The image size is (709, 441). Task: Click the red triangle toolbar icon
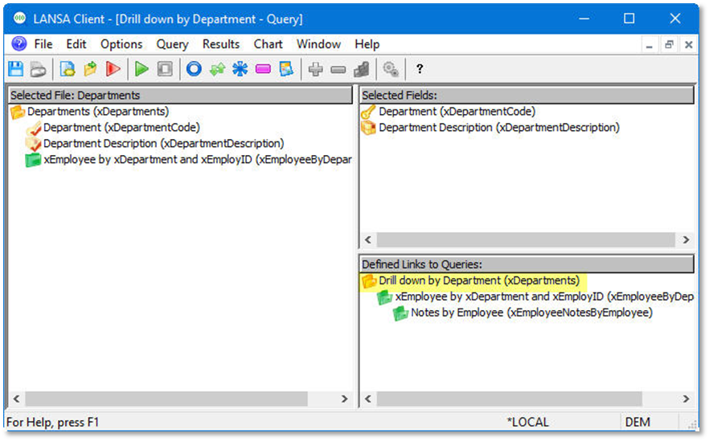pyautogui.click(x=113, y=69)
